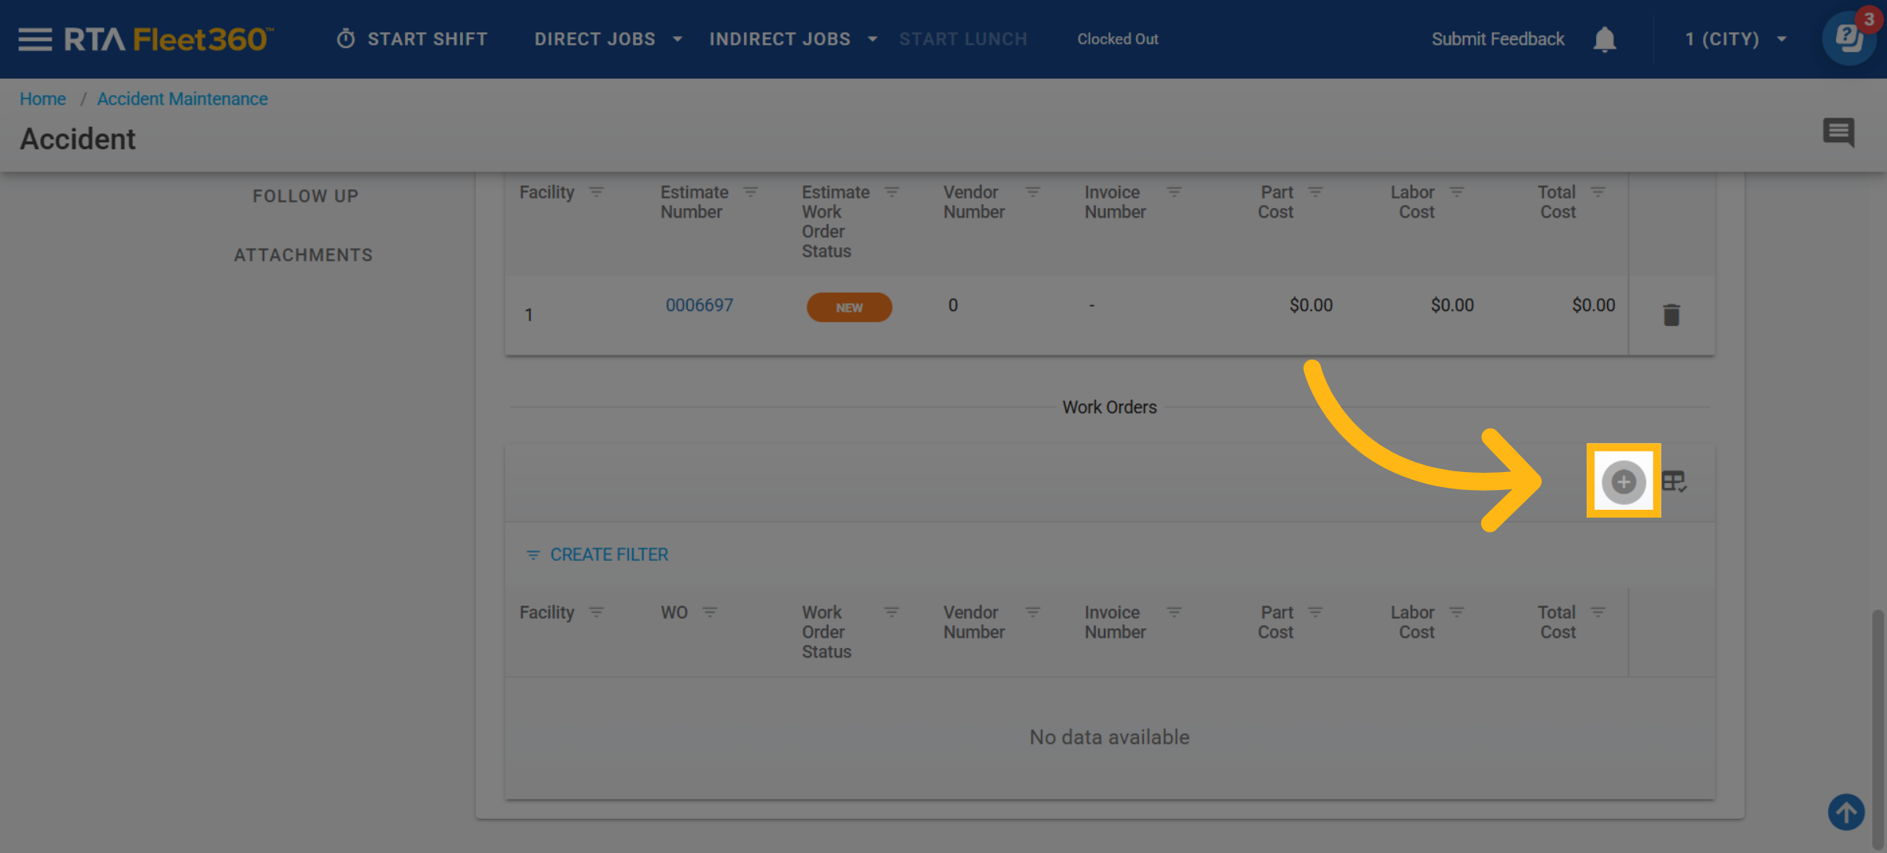The image size is (1887, 853).
Task: Click the notifications bell icon
Action: coord(1604,39)
